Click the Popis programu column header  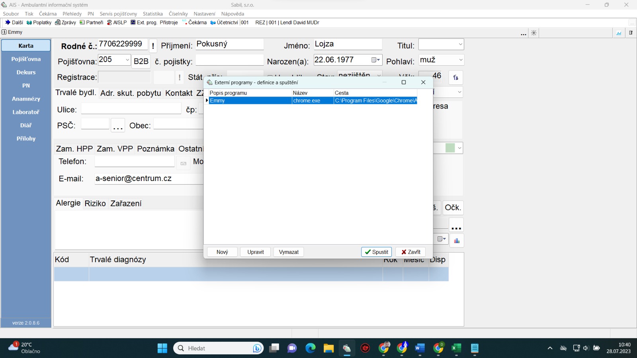pos(250,93)
